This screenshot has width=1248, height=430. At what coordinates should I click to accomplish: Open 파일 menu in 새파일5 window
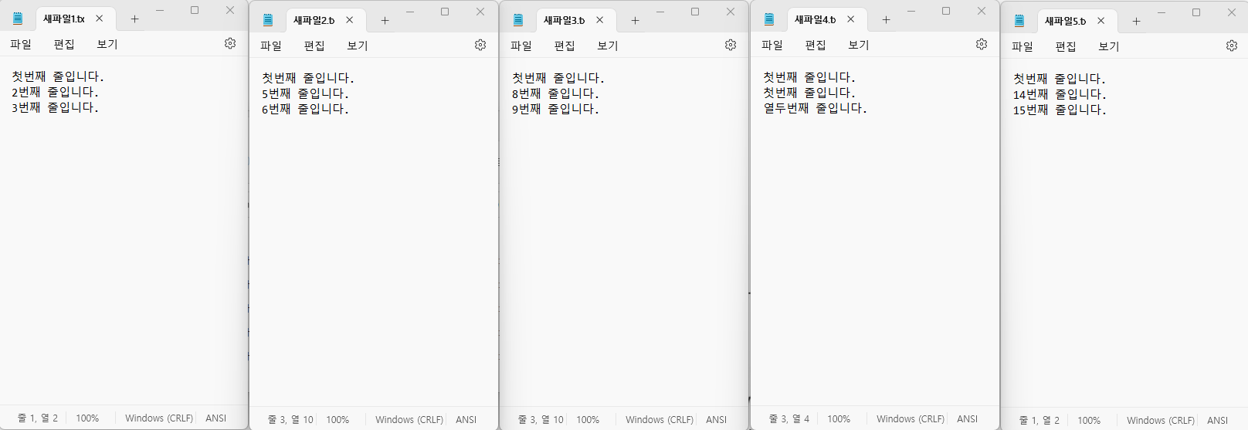tap(1022, 46)
